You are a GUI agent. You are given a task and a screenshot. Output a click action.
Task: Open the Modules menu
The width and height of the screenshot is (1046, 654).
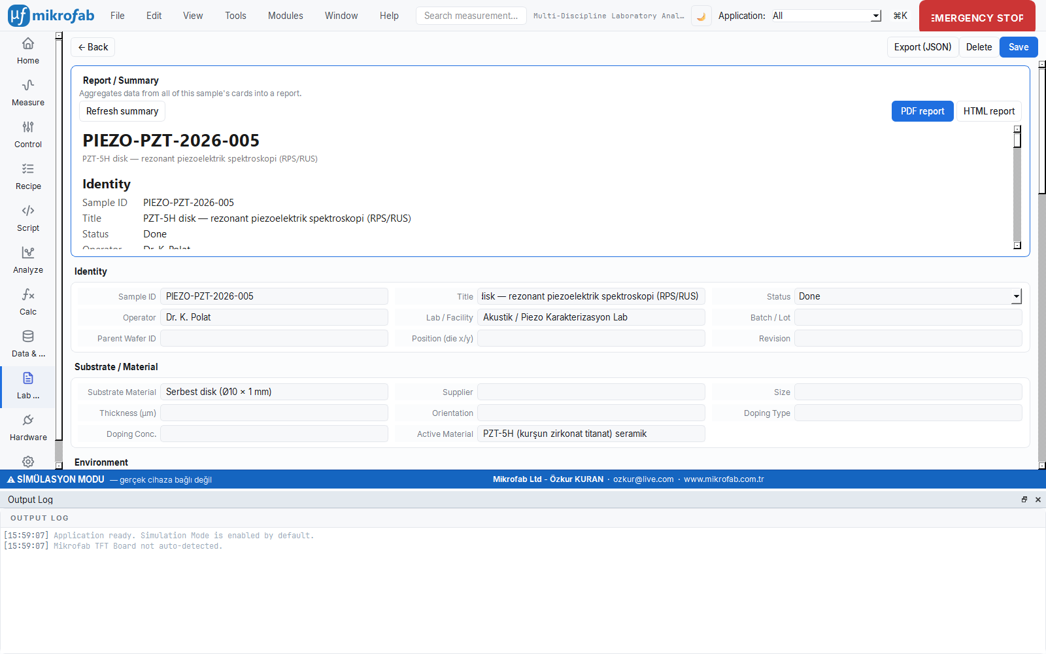[x=286, y=16]
